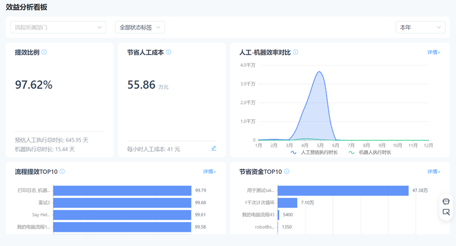
Task: Open 详情 link for 节省资金TOP10
Action: click(x=433, y=172)
